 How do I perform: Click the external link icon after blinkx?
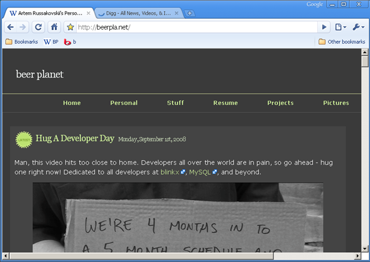point(183,172)
